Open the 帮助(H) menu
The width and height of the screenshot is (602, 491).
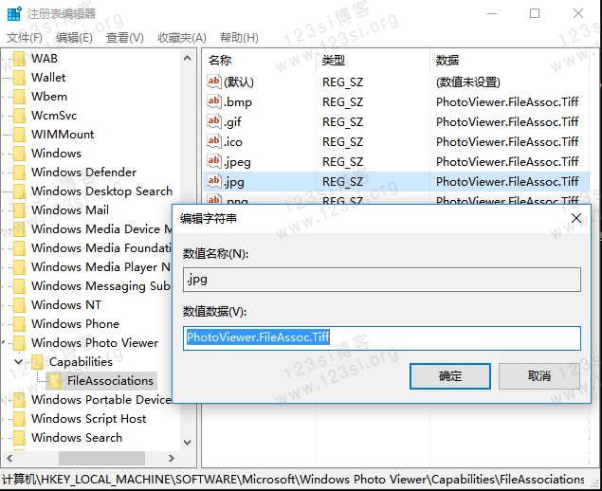[239, 38]
